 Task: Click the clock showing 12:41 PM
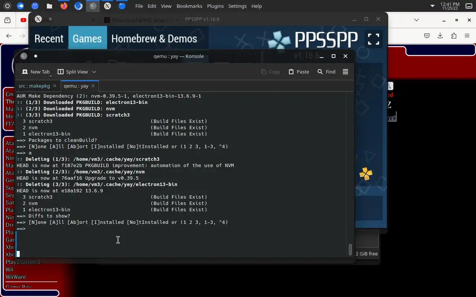(x=450, y=6)
